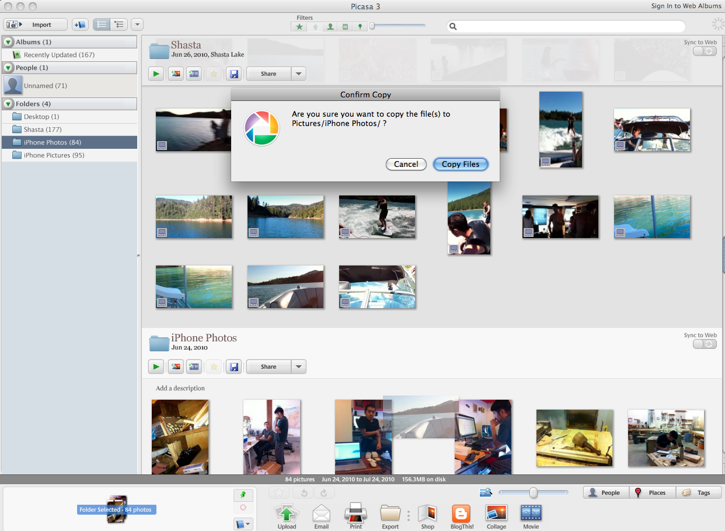Collapse the Albums section
Viewport: 725px width, 531px height.
click(x=8, y=42)
